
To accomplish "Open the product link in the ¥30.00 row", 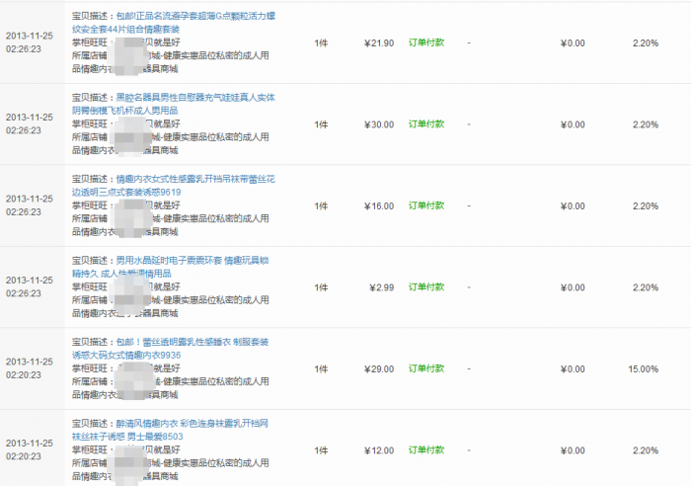I will (x=174, y=104).
